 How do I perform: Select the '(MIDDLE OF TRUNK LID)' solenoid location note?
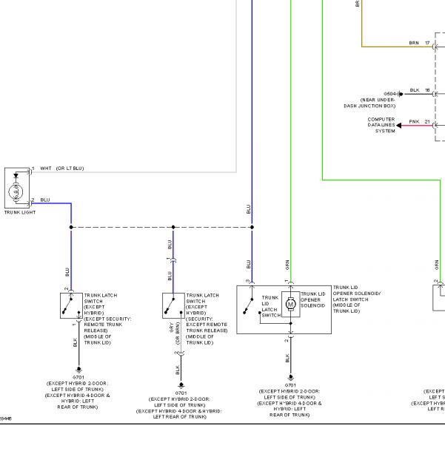(347, 308)
